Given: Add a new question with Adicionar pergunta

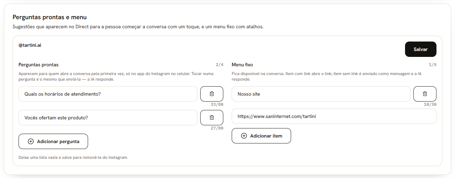Looking at the screenshot, I should 53,141.
